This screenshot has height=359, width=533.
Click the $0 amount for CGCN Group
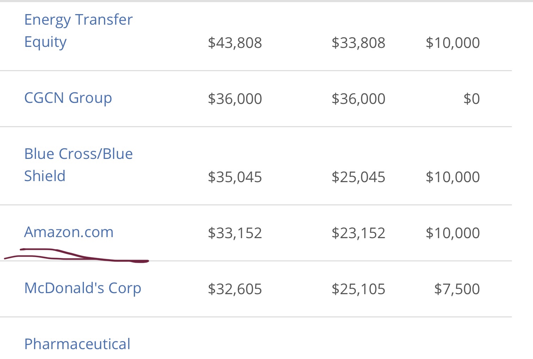coord(471,99)
